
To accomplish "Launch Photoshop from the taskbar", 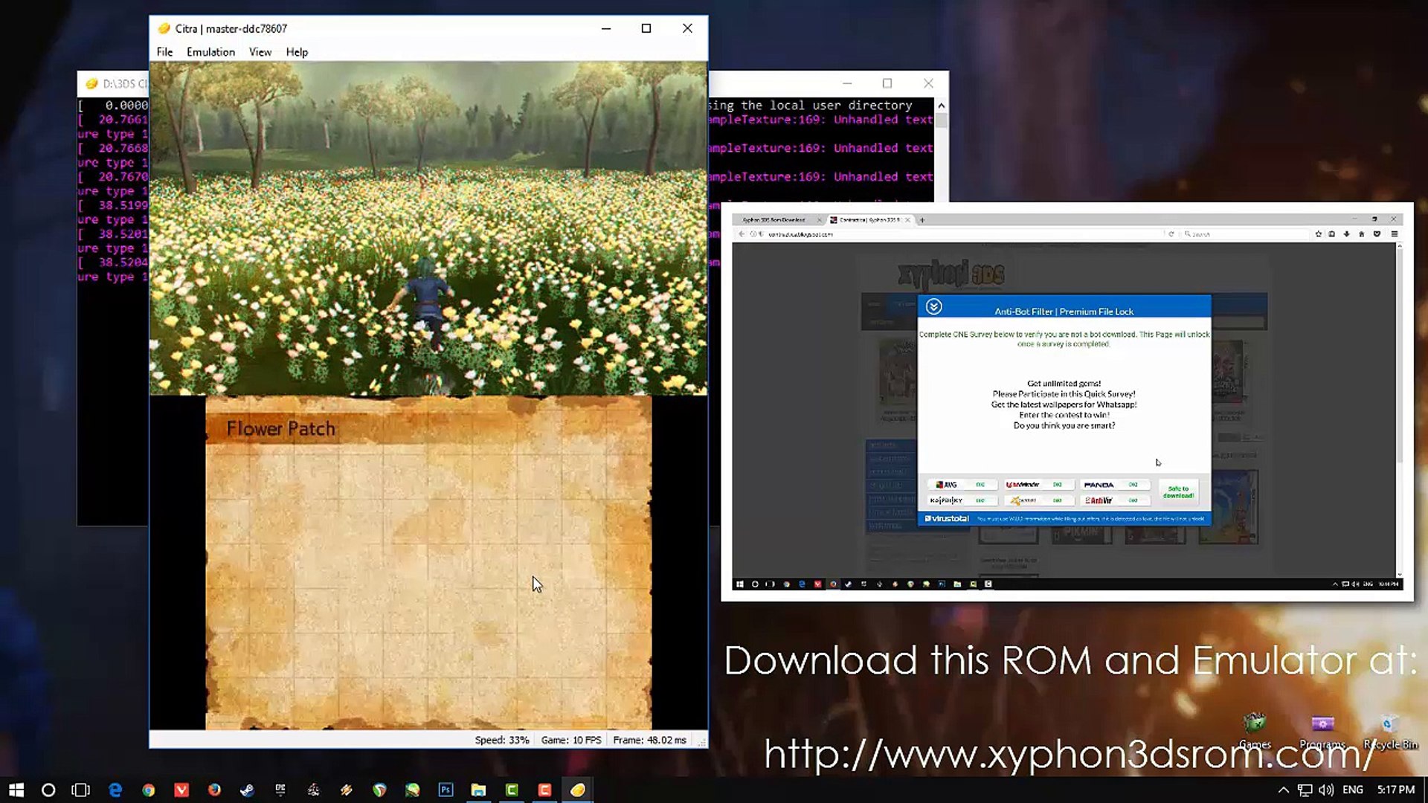I will coord(446,790).
